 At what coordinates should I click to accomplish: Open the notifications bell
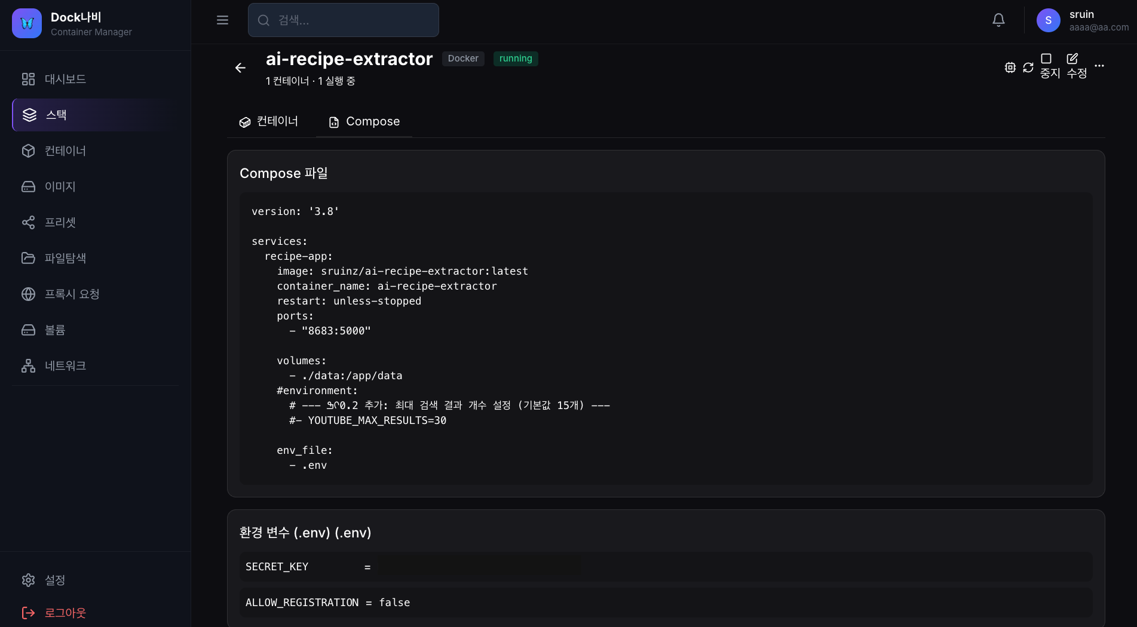pyautogui.click(x=998, y=20)
